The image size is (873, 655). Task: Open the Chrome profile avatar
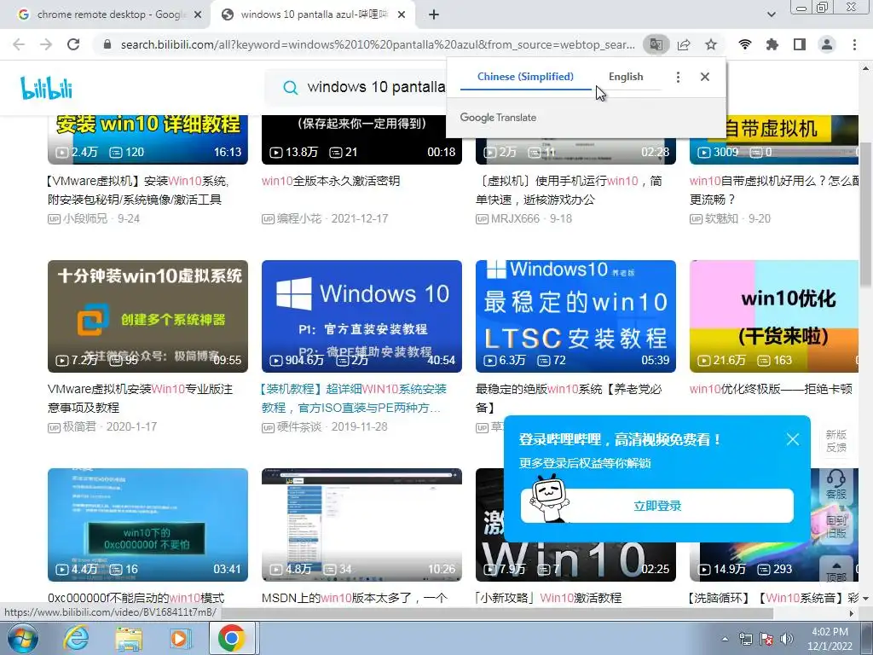(x=827, y=44)
